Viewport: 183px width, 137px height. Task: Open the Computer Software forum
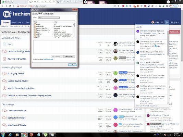[16, 118]
